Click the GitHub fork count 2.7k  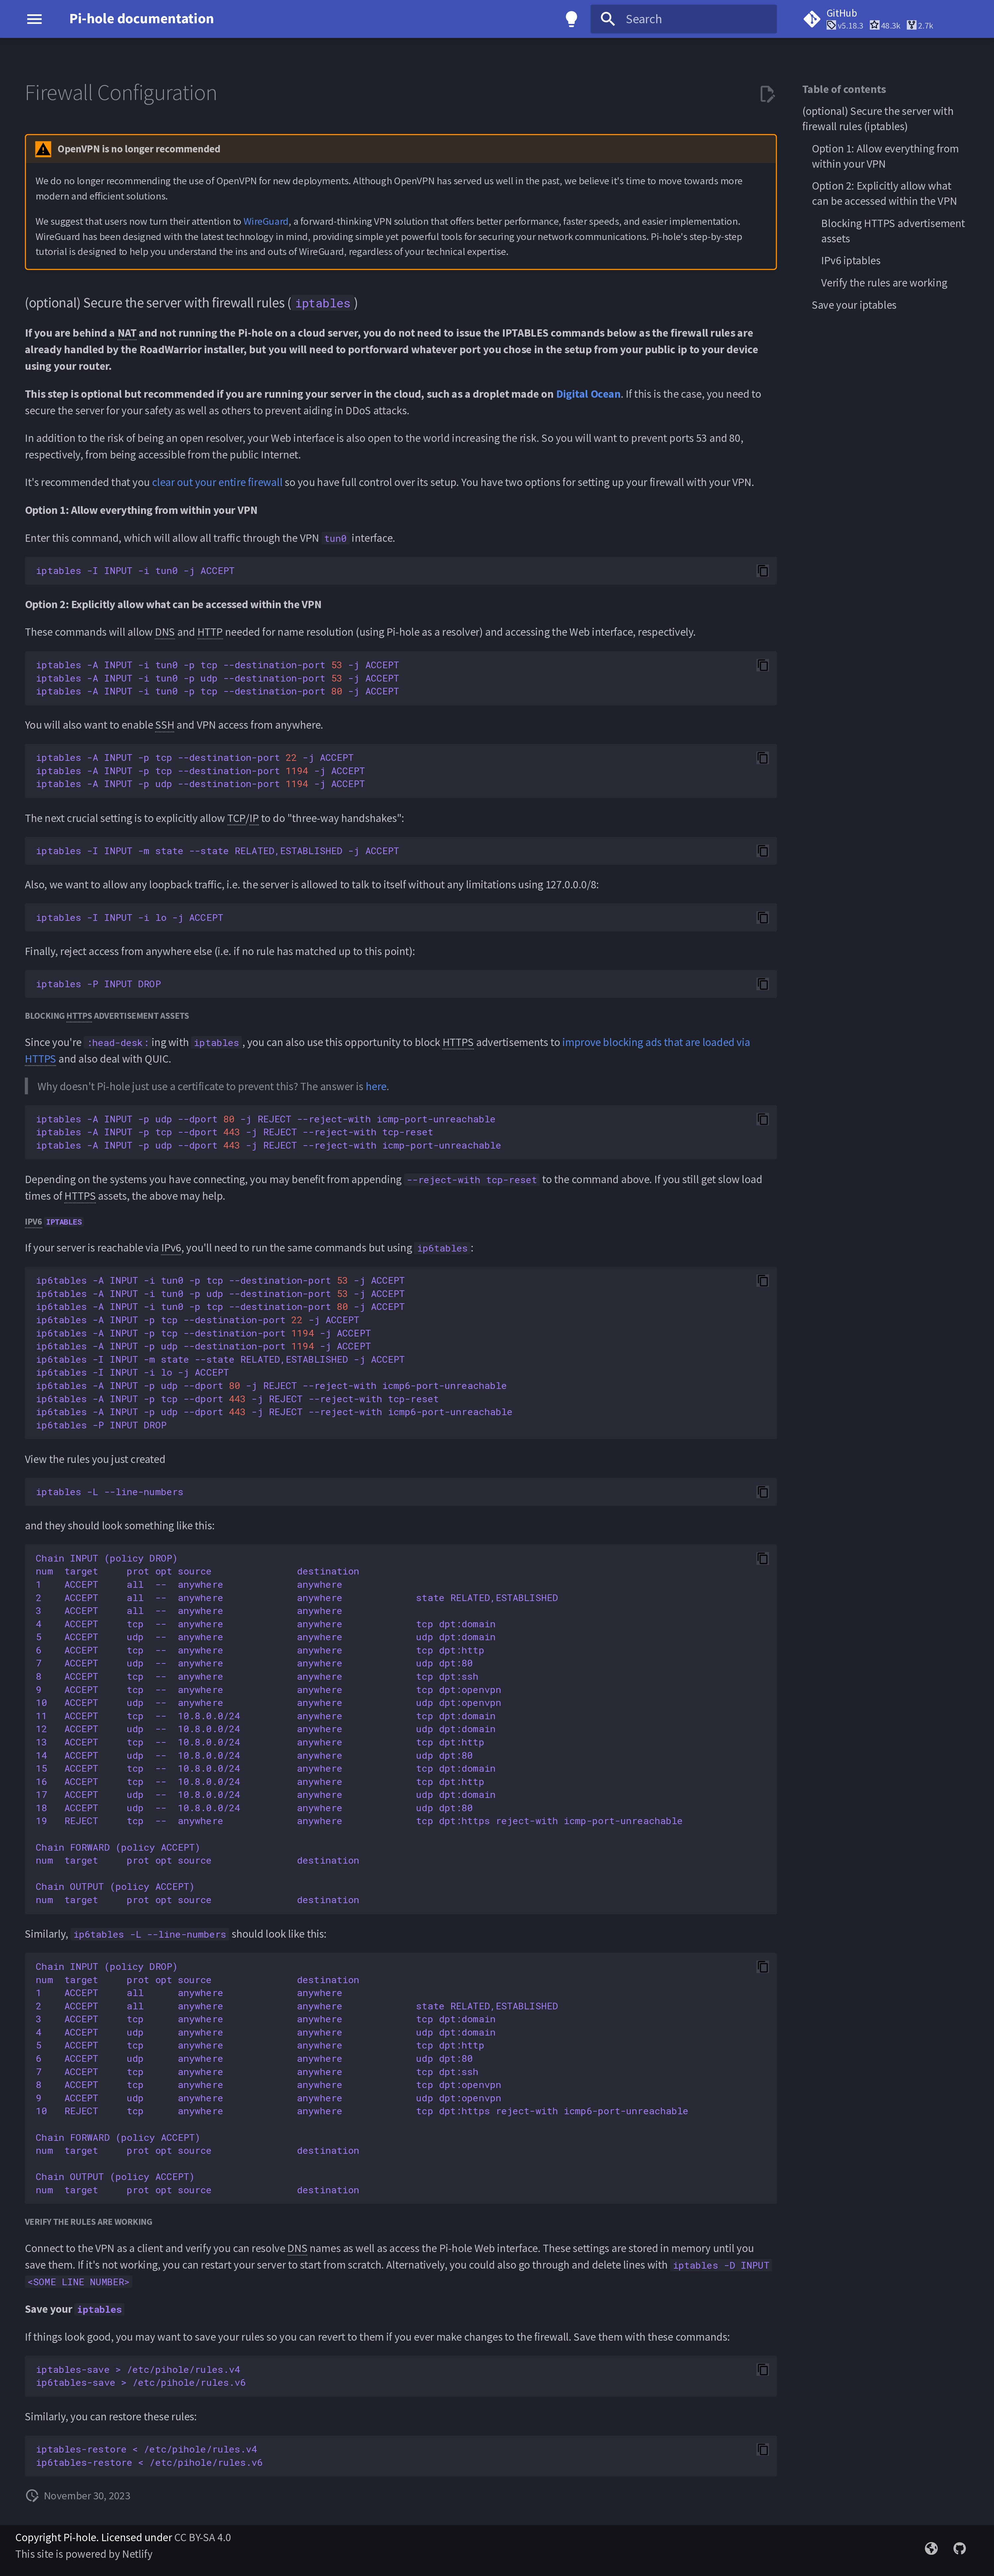click(x=920, y=26)
